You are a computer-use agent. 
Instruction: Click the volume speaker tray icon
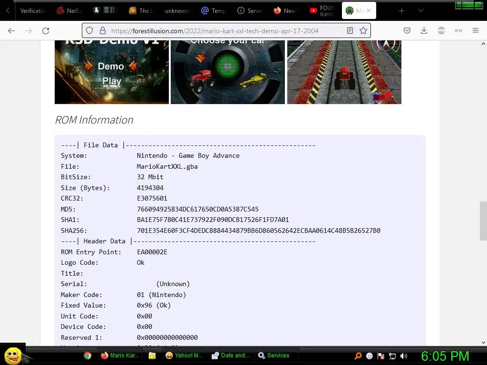pos(404,356)
